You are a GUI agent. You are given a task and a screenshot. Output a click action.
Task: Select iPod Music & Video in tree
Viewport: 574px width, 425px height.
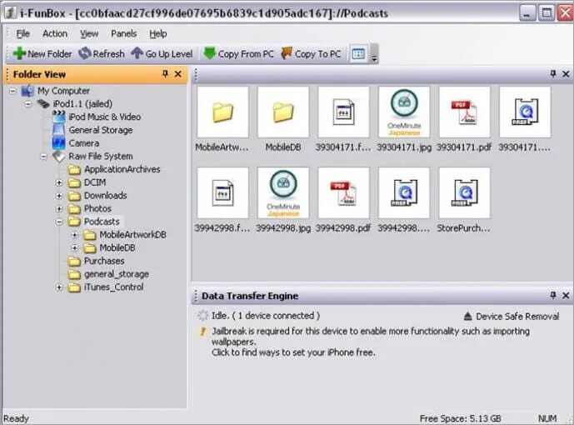point(105,117)
